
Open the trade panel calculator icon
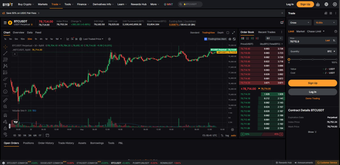[x=326, y=13]
